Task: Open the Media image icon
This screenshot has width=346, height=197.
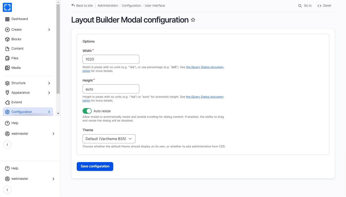Action: click(x=7, y=68)
